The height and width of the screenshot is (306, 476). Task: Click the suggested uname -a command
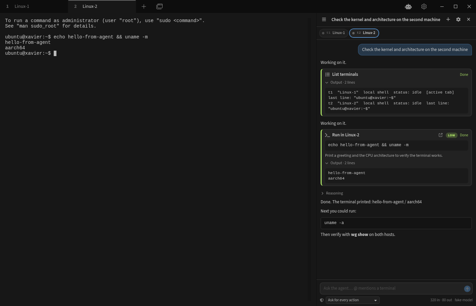(396, 223)
